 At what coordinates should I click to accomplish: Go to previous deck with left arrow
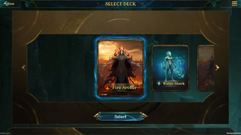(24, 68)
